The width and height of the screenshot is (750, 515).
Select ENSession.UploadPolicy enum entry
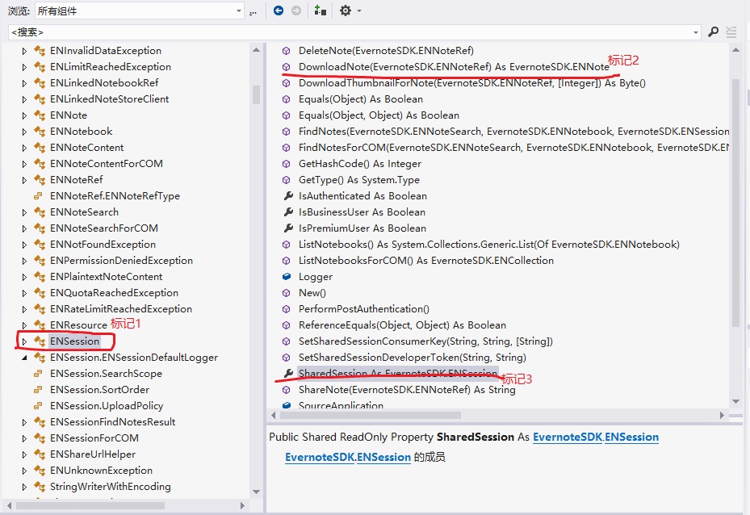[x=107, y=406]
